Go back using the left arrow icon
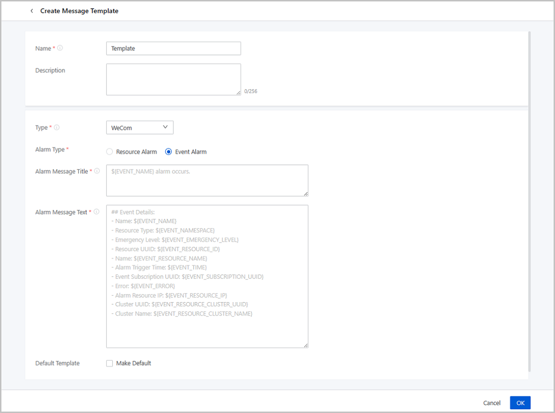This screenshot has width=555, height=413. (x=31, y=11)
